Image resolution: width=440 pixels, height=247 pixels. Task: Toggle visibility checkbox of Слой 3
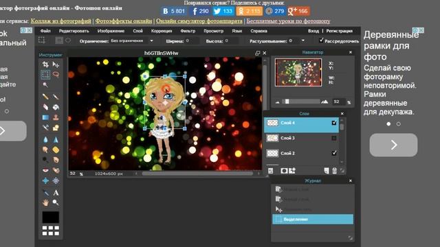[334, 138]
